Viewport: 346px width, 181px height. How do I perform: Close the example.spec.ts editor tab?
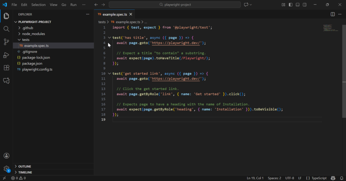tap(130, 14)
